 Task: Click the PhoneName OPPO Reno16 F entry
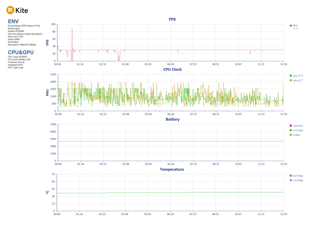[24, 26]
